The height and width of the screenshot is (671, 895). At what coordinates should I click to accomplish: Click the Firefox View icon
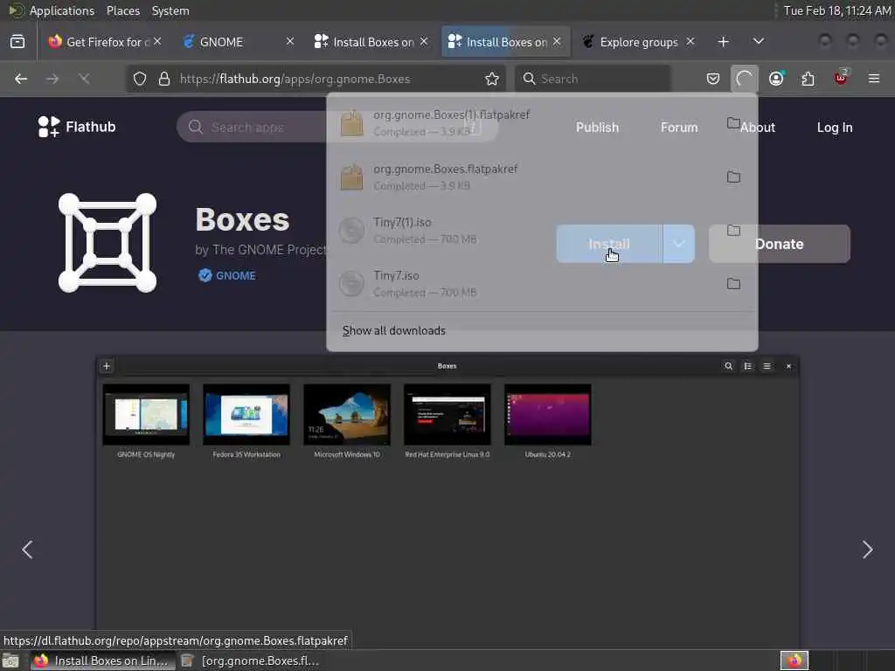[x=17, y=42]
